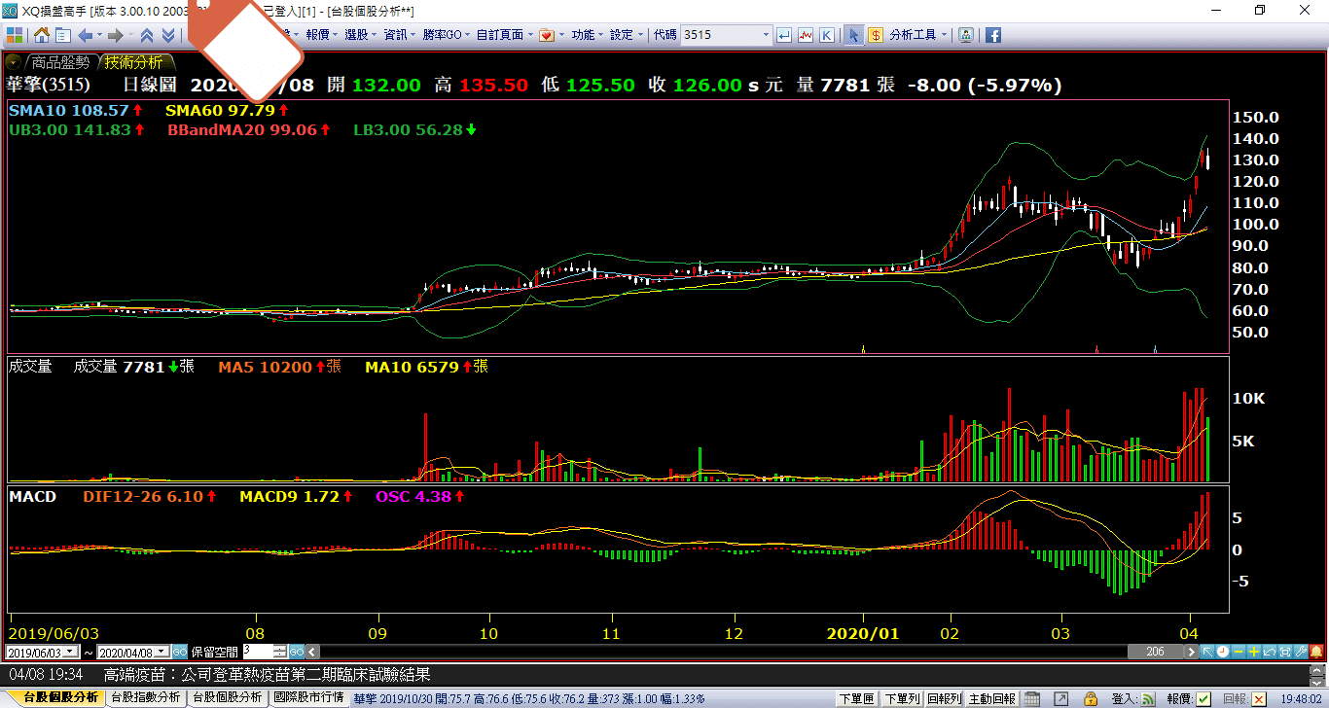The width and height of the screenshot is (1329, 708).
Task: Click the double up-arrow previous stock icon
Action: [x=147, y=35]
